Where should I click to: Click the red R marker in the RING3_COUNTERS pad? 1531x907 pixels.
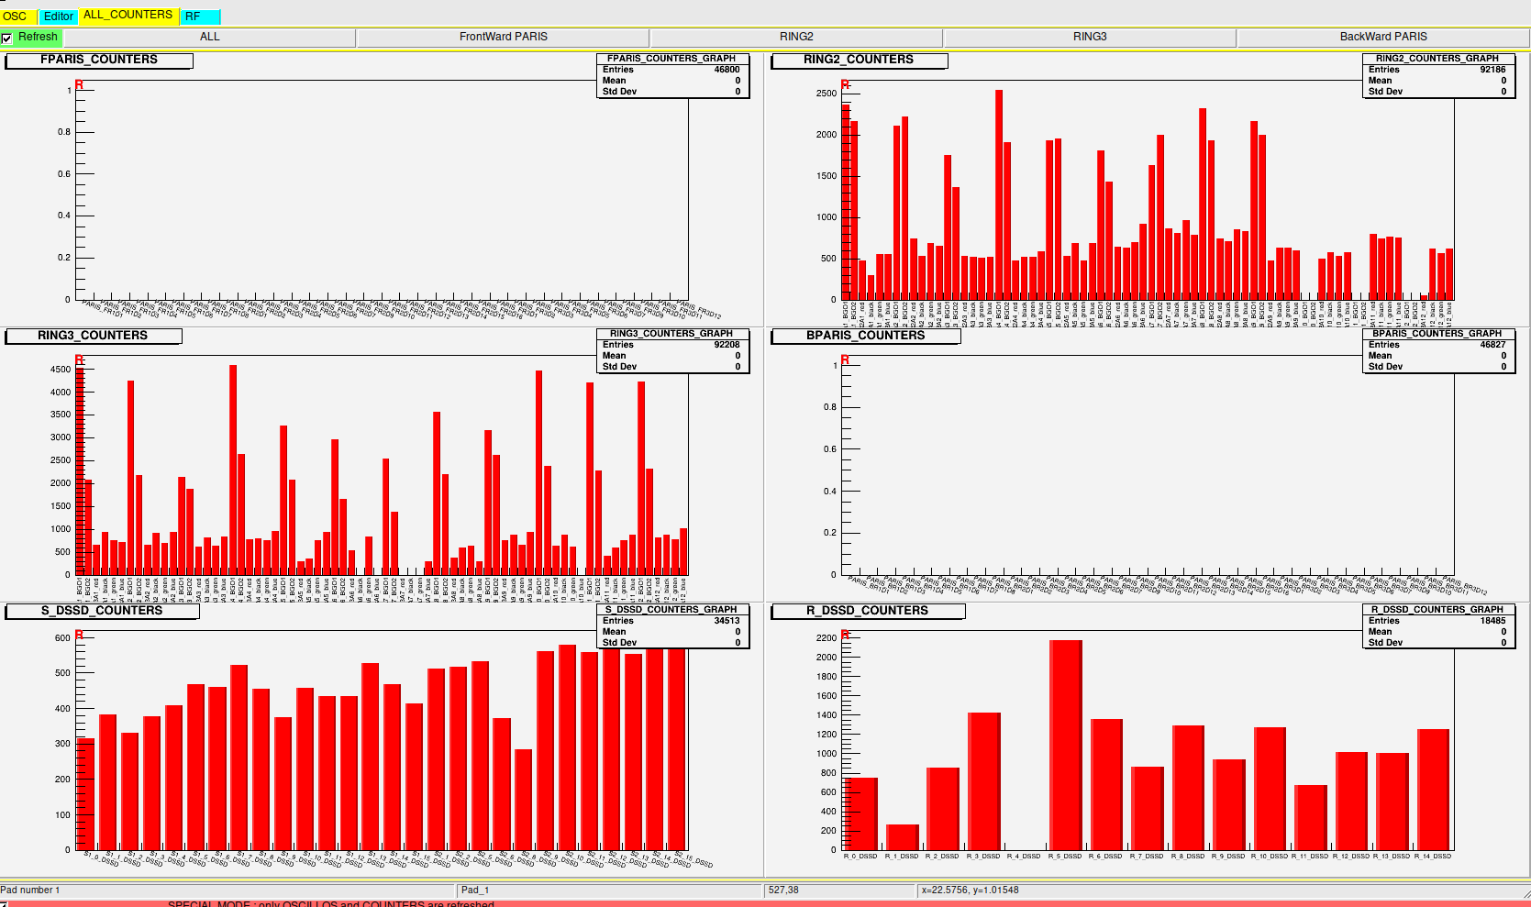pyautogui.click(x=79, y=359)
